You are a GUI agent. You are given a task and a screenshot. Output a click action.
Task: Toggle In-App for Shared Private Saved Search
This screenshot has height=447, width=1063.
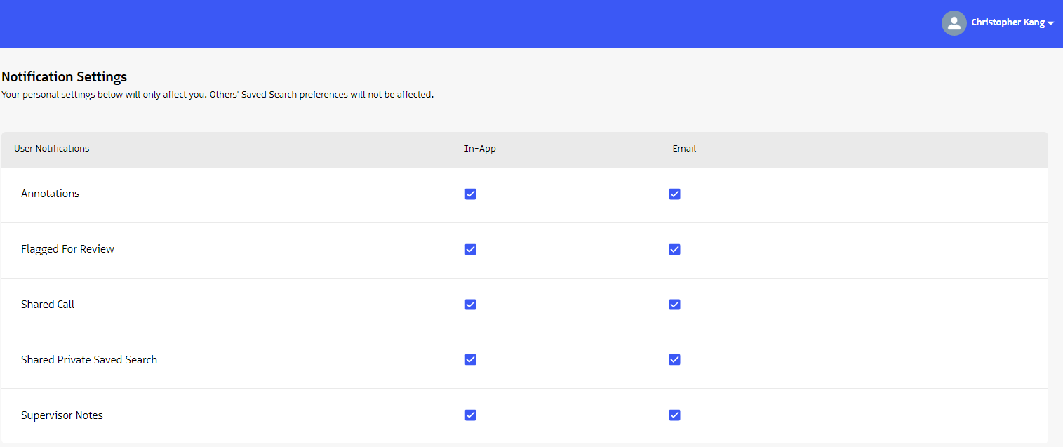click(470, 360)
